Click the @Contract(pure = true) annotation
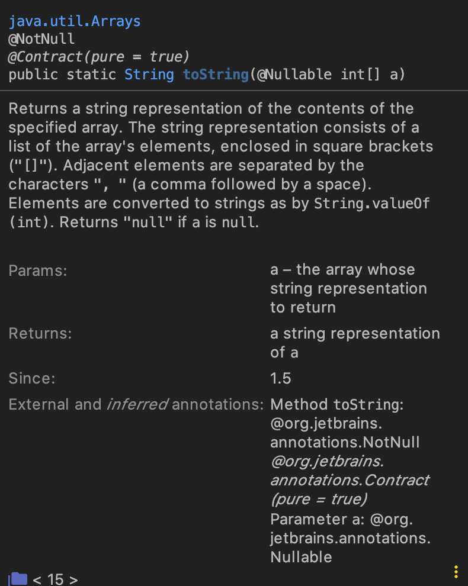 (98, 57)
